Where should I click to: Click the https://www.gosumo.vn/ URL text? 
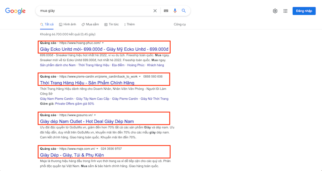[76, 115]
